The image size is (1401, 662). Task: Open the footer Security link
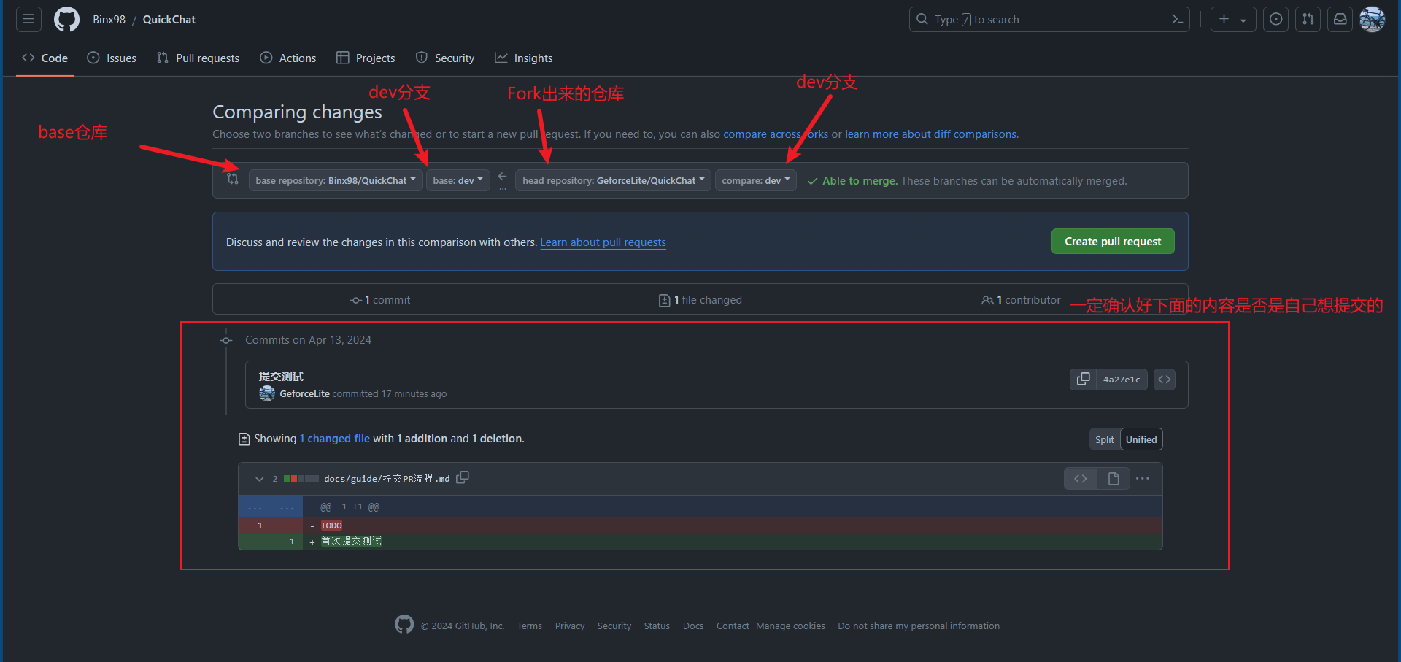point(614,626)
